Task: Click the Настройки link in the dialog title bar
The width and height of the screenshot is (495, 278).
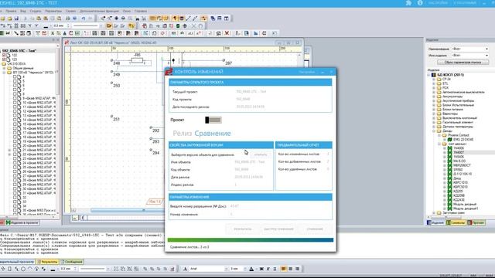Action: (306, 72)
